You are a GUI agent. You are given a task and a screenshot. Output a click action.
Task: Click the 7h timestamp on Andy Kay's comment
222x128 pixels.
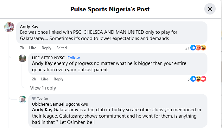[x=22, y=48]
